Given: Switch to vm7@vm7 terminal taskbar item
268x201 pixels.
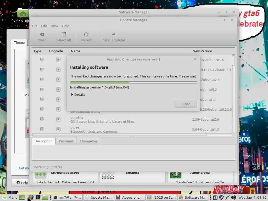Looking at the screenshot, I should [67, 197].
